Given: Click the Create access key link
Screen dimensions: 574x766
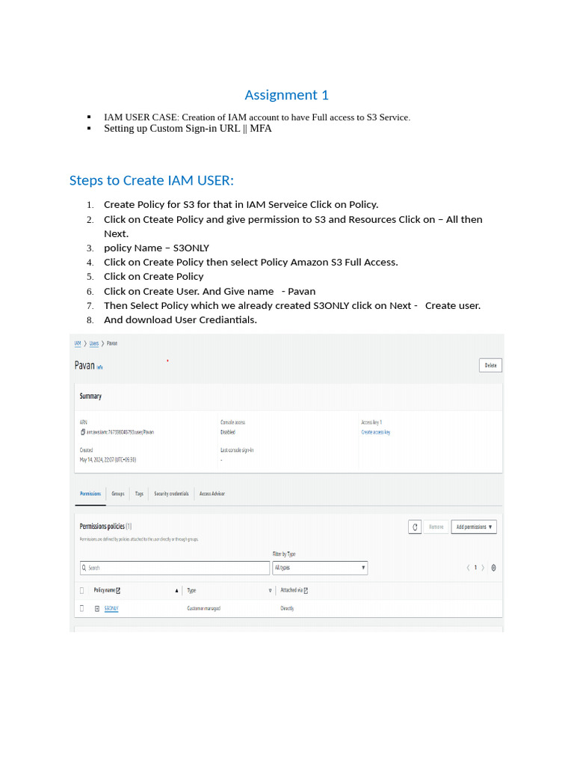Looking at the screenshot, I should (x=376, y=432).
